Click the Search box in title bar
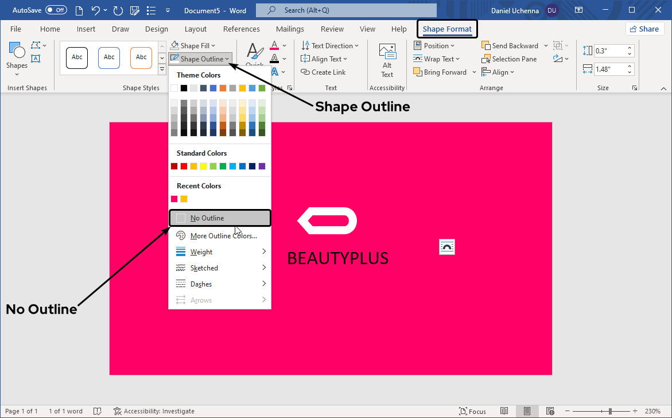The height and width of the screenshot is (418, 672). coord(346,10)
